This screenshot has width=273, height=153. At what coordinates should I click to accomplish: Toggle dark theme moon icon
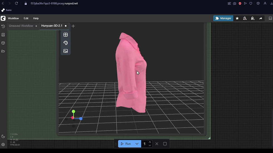[x=3, y=136]
